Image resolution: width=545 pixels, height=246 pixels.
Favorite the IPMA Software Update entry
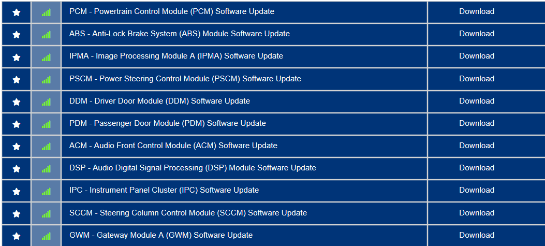pyautogui.click(x=16, y=57)
